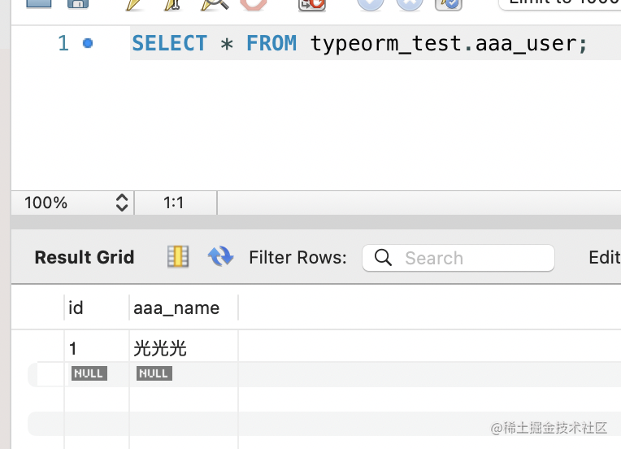Click the NULL cell under aaa_name
The height and width of the screenshot is (449, 621).
(x=154, y=373)
